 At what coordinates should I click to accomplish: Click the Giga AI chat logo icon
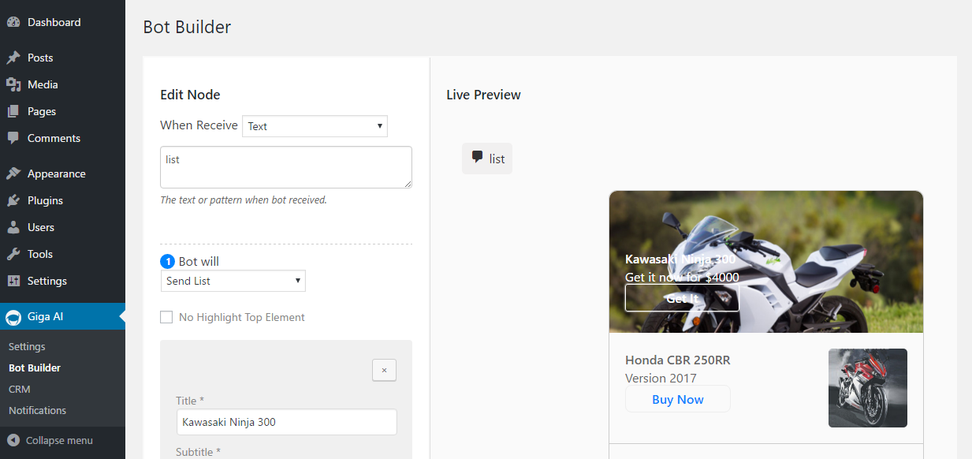13,318
